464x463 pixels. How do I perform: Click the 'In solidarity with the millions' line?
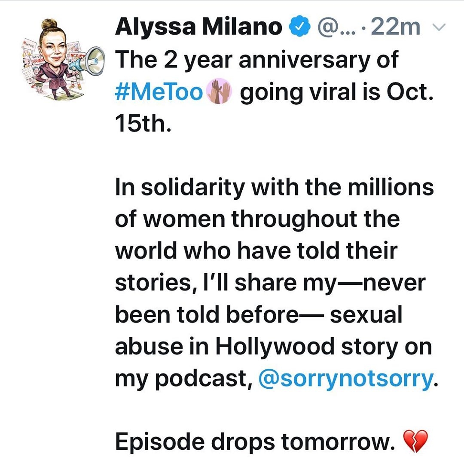click(x=274, y=187)
